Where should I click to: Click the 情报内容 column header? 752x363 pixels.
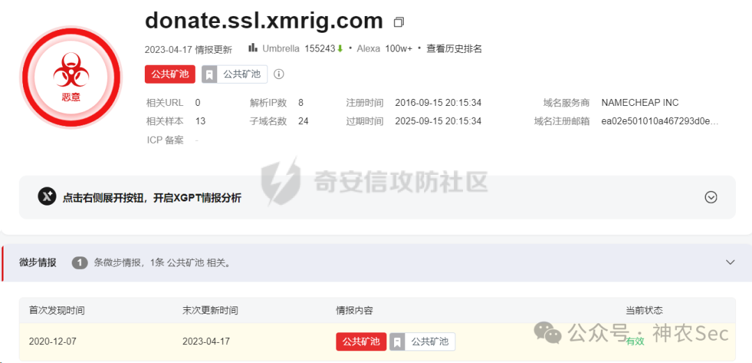click(x=354, y=311)
